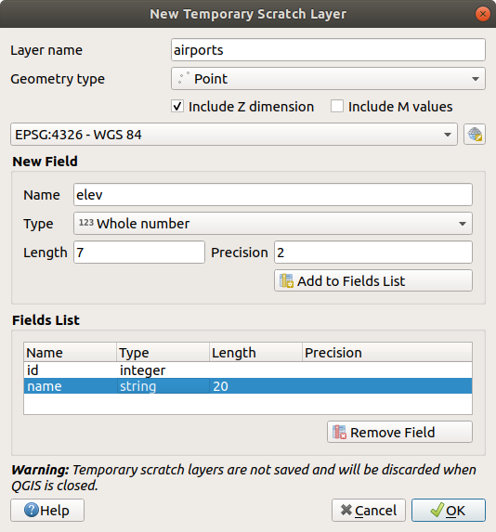Click the Length input field

138,253
